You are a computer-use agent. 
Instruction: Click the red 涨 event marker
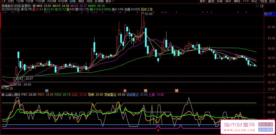click(125, 90)
